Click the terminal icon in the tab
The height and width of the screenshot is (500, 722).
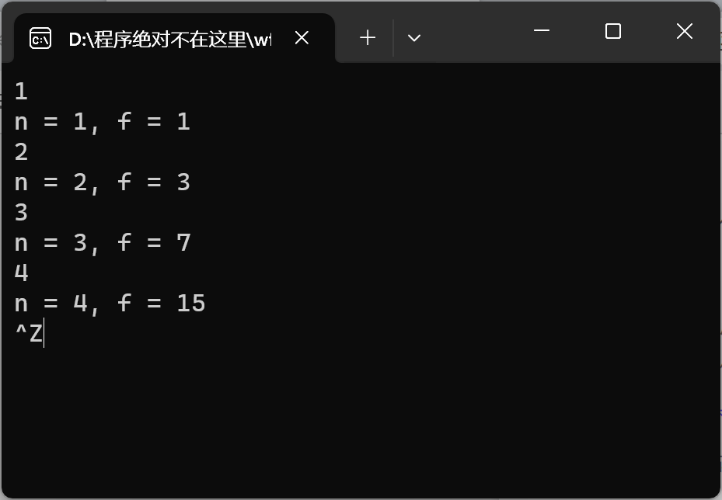[40, 38]
